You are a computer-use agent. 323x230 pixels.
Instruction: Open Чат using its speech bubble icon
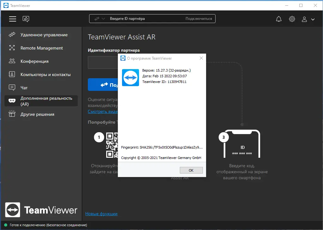point(12,87)
